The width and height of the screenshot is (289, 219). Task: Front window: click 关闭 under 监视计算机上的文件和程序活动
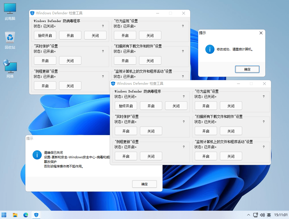click(231, 156)
